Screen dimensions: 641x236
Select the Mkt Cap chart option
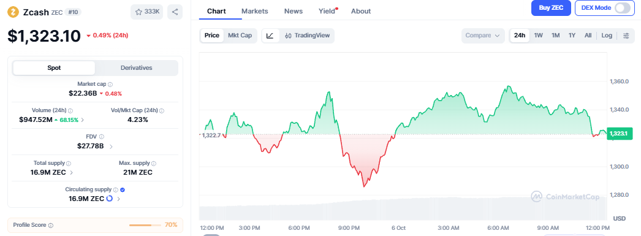point(240,36)
